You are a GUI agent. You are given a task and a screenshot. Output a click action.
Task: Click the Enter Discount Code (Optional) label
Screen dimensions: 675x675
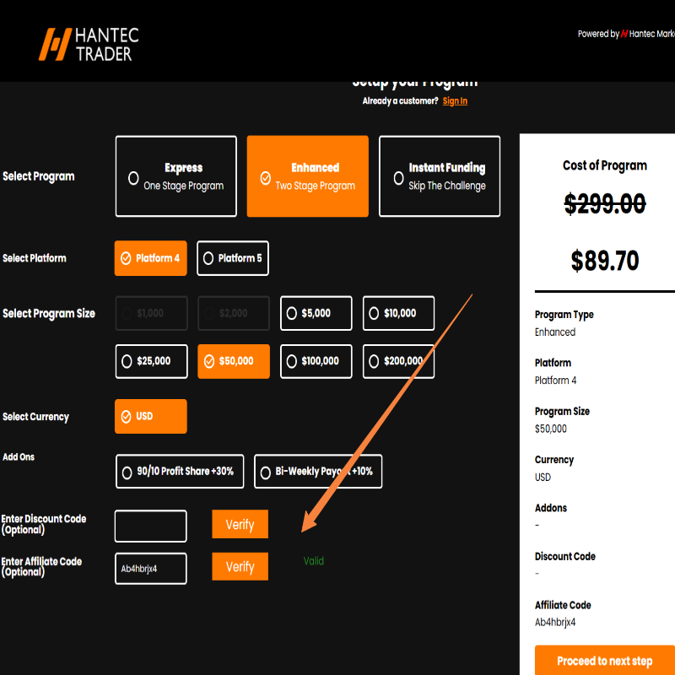pyautogui.click(x=44, y=524)
